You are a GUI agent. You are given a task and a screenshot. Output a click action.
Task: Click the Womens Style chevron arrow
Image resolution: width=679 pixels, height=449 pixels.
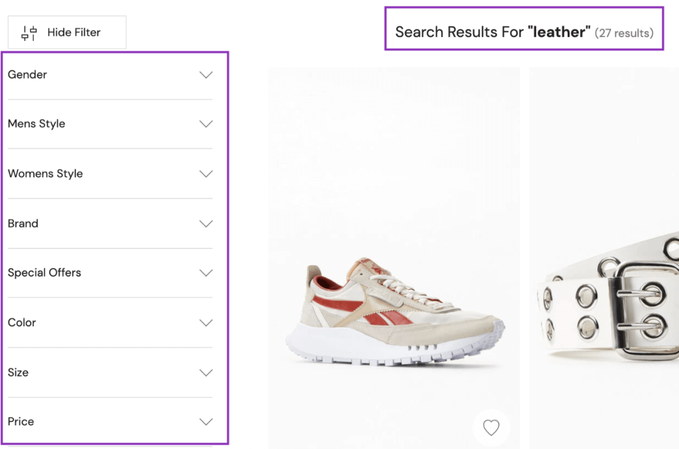(x=206, y=174)
